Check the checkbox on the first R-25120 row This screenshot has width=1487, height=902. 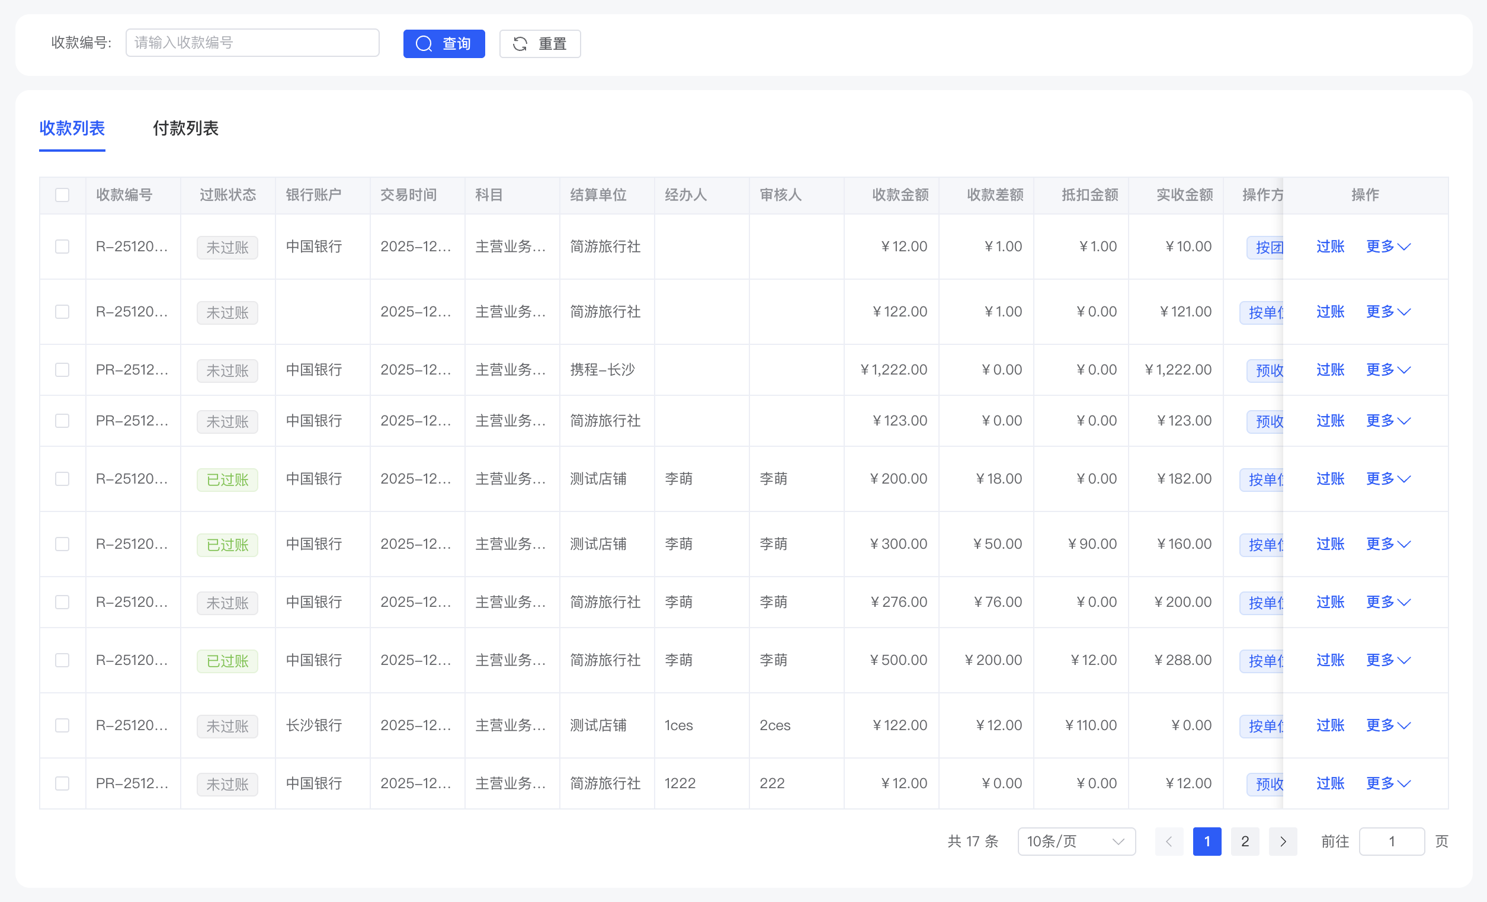point(62,247)
